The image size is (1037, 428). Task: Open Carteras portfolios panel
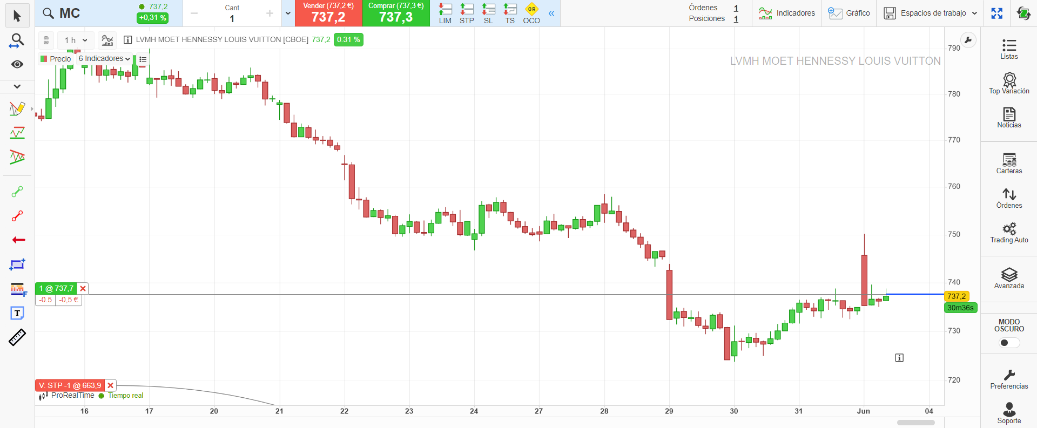click(x=1009, y=164)
